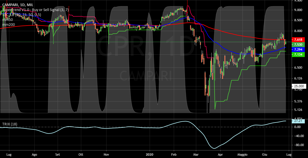Click the blue 7.294 price tag
Screen dimensions: 308x158
[298, 49]
